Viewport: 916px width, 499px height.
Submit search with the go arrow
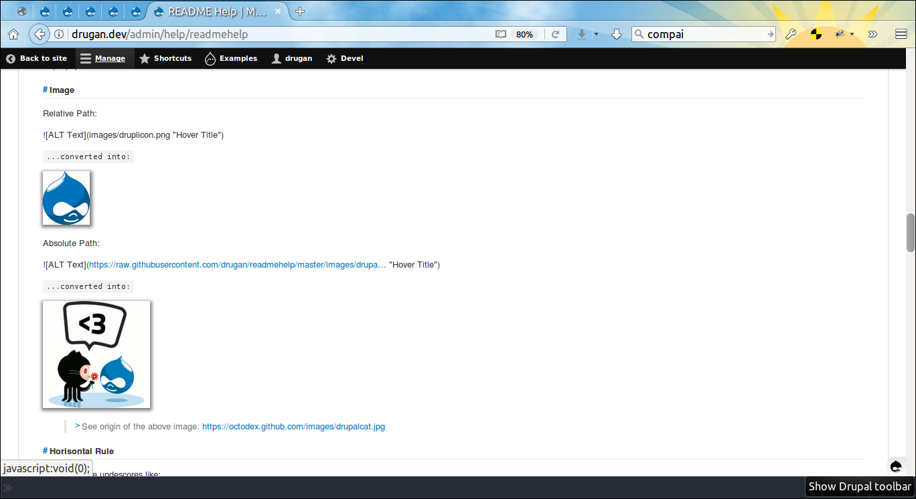pyautogui.click(x=771, y=34)
